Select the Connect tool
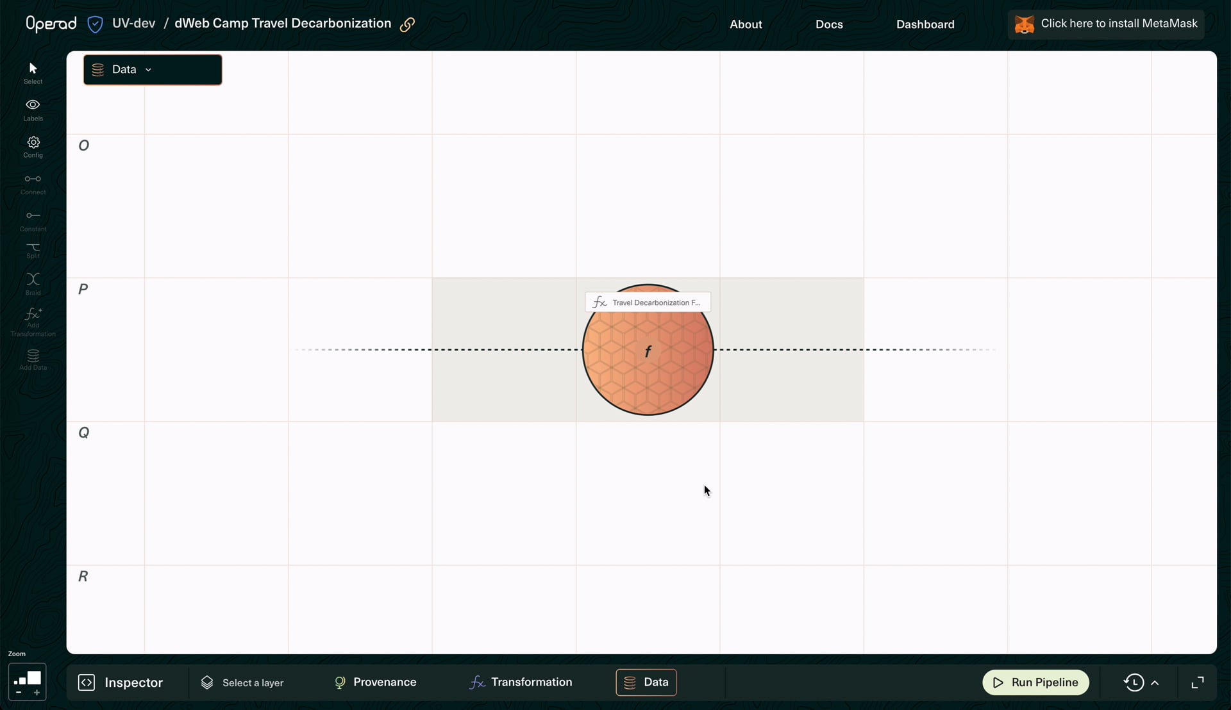The width and height of the screenshot is (1231, 710). (33, 184)
